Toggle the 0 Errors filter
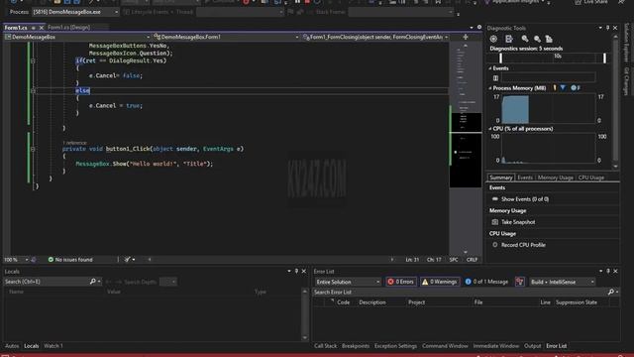 tap(400, 282)
